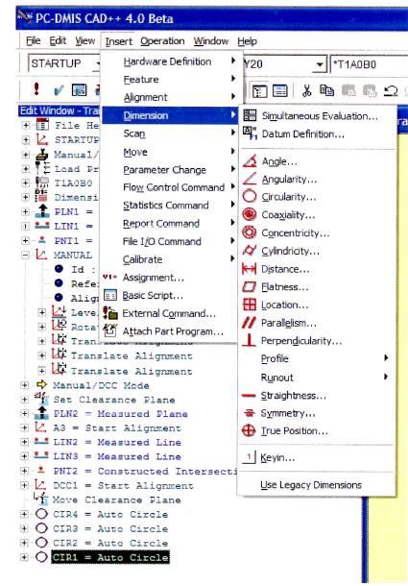Image resolution: width=408 pixels, height=586 pixels.
Task: Click the Simultaneous Evaluation icon
Action: click(x=250, y=115)
